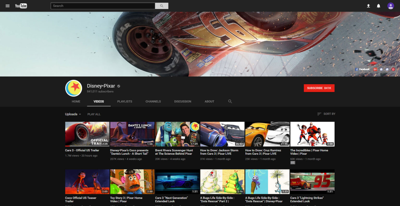Click "1.7M views • 20 hours ago" text
This screenshot has height=206, width=400.
pos(81,156)
